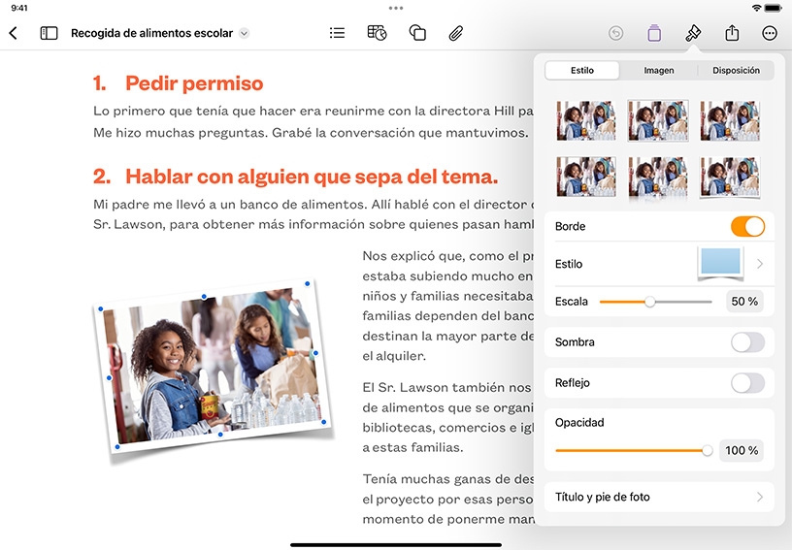Open Título y pie de foto settings
Image resolution: width=792 pixels, height=550 pixels.
(x=659, y=497)
